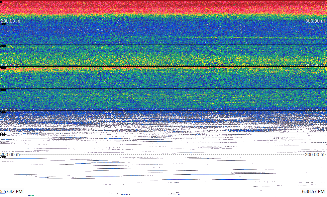Select the 300 depth gridline label

(x=3, y=68)
